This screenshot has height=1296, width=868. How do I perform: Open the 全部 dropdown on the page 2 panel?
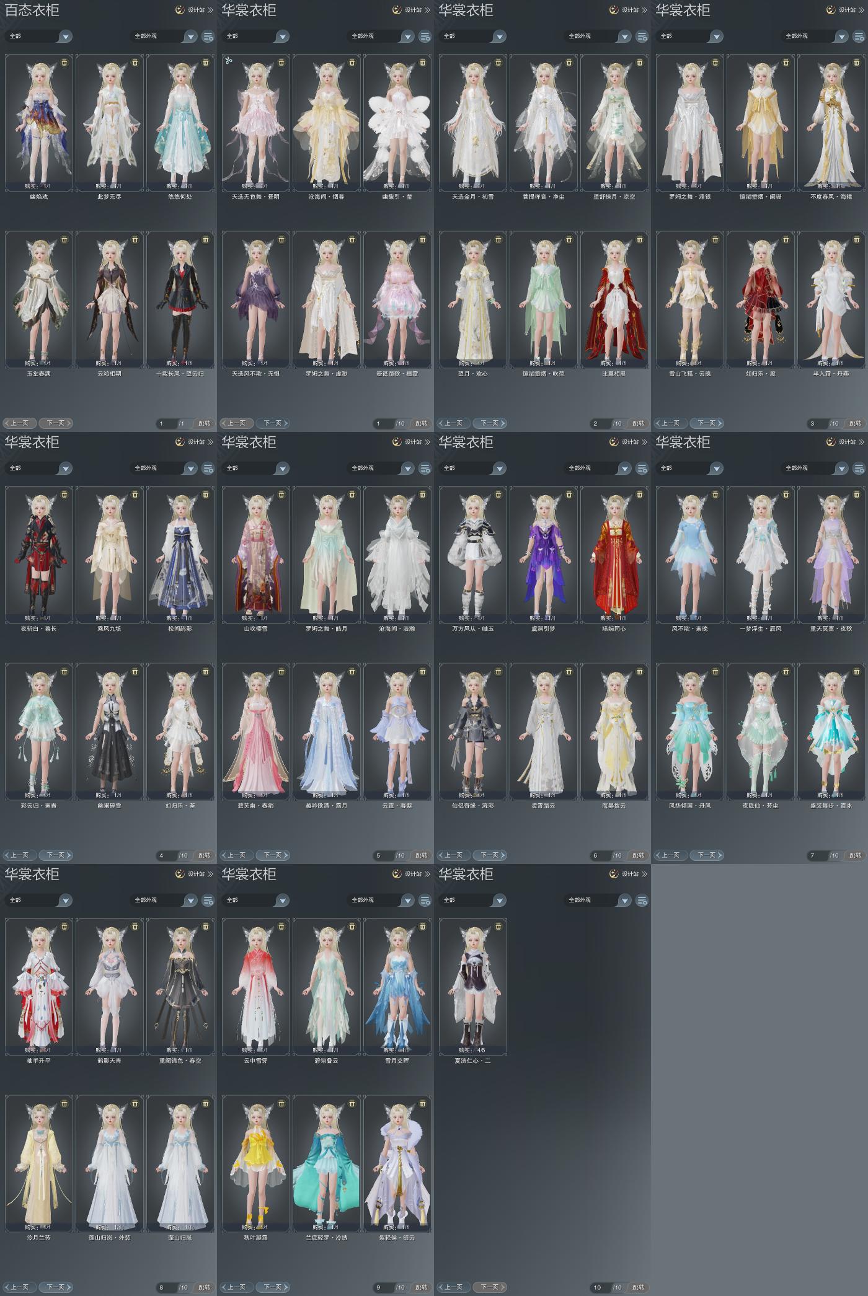coord(472,37)
